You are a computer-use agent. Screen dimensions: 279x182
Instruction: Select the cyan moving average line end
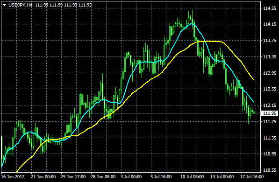[x=253, y=101]
